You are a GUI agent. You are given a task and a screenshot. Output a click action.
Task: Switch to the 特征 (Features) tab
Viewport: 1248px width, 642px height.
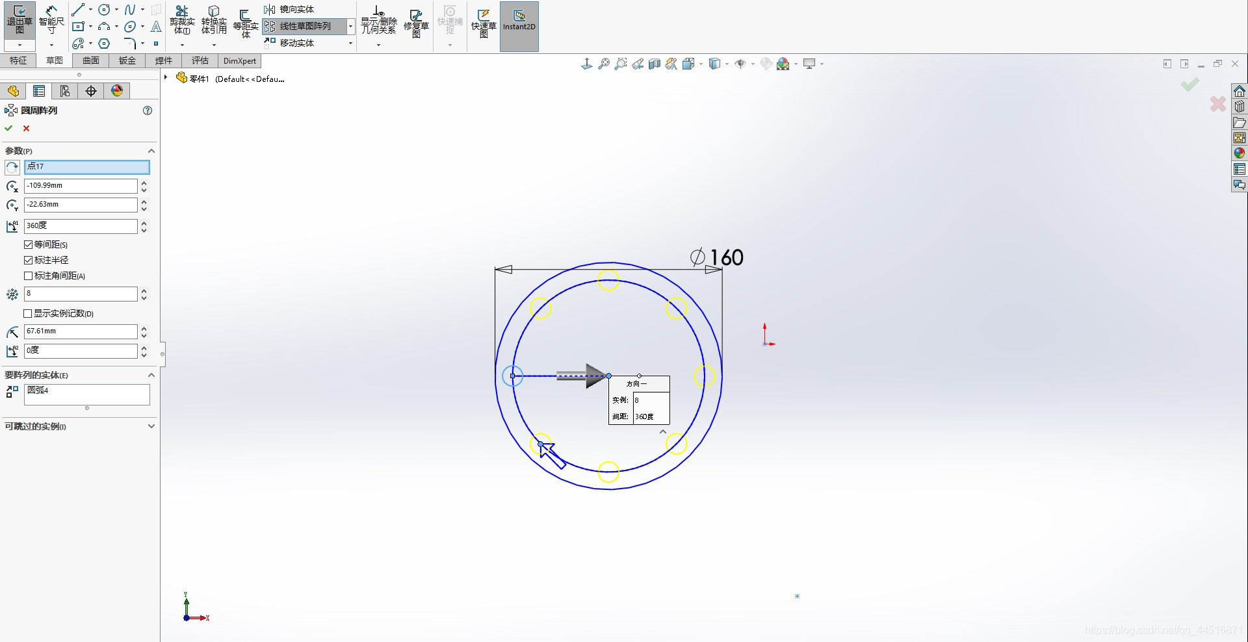tap(18, 60)
